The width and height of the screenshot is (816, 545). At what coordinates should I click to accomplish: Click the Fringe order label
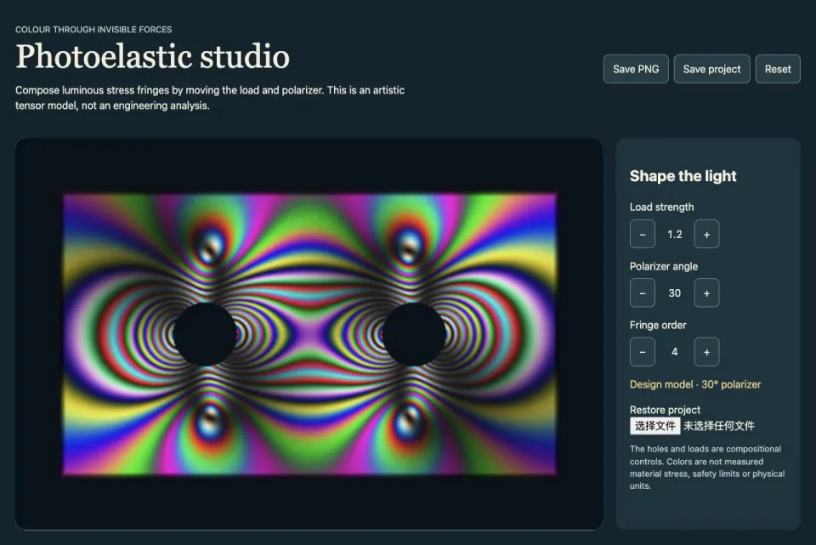pos(658,325)
